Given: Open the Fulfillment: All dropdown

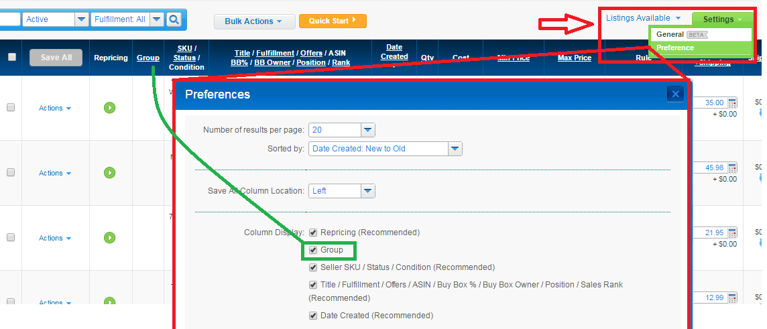Looking at the screenshot, I should coord(127,19).
